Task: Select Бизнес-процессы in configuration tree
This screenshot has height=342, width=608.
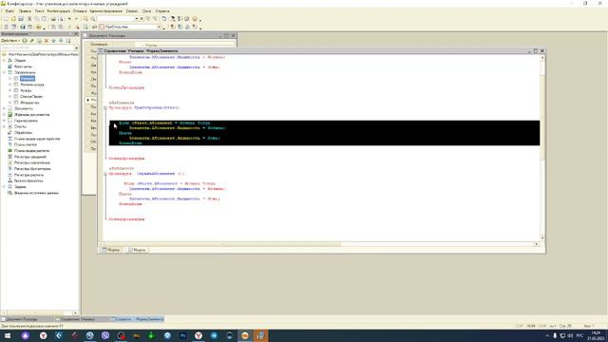Action: (28, 180)
